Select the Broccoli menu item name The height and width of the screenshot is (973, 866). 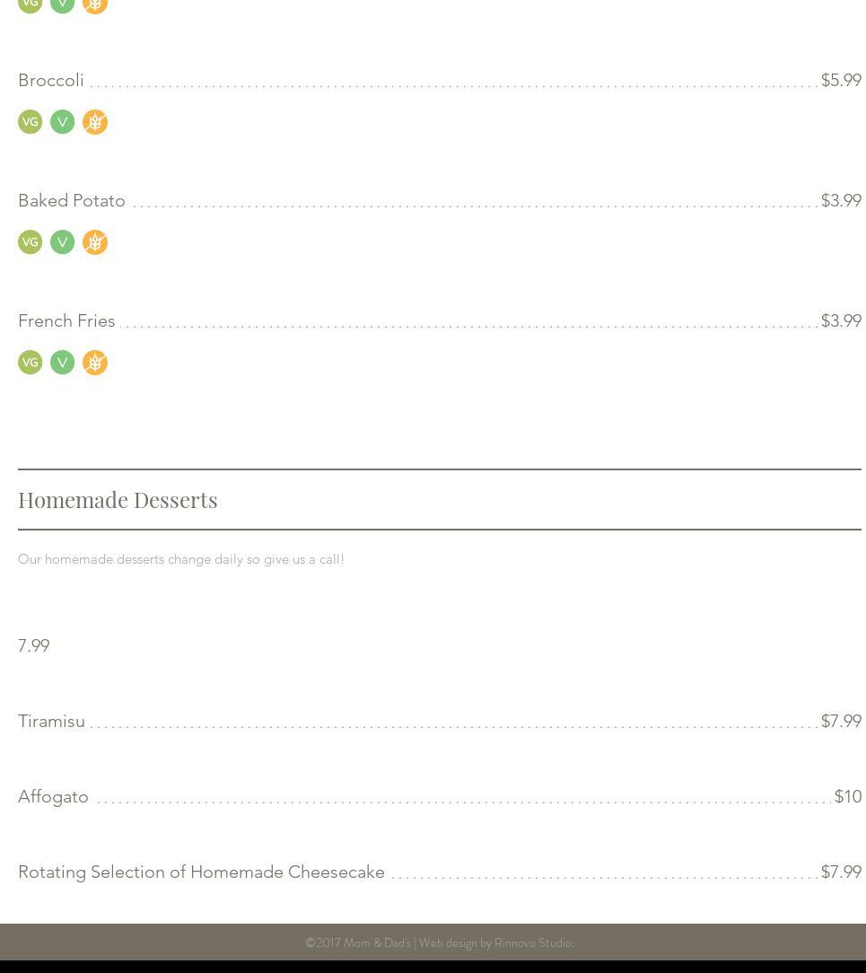click(x=51, y=80)
